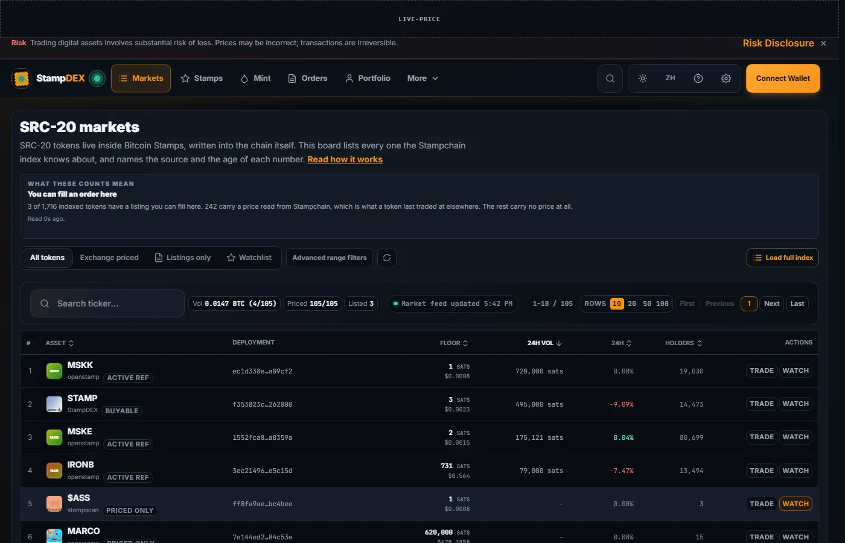Sort the table by Floor column
Screen dimensions: 845x543
pyautogui.click(x=454, y=343)
